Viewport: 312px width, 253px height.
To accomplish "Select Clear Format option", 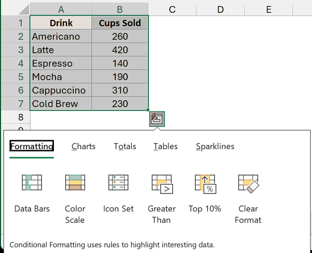I will pyautogui.click(x=248, y=199).
